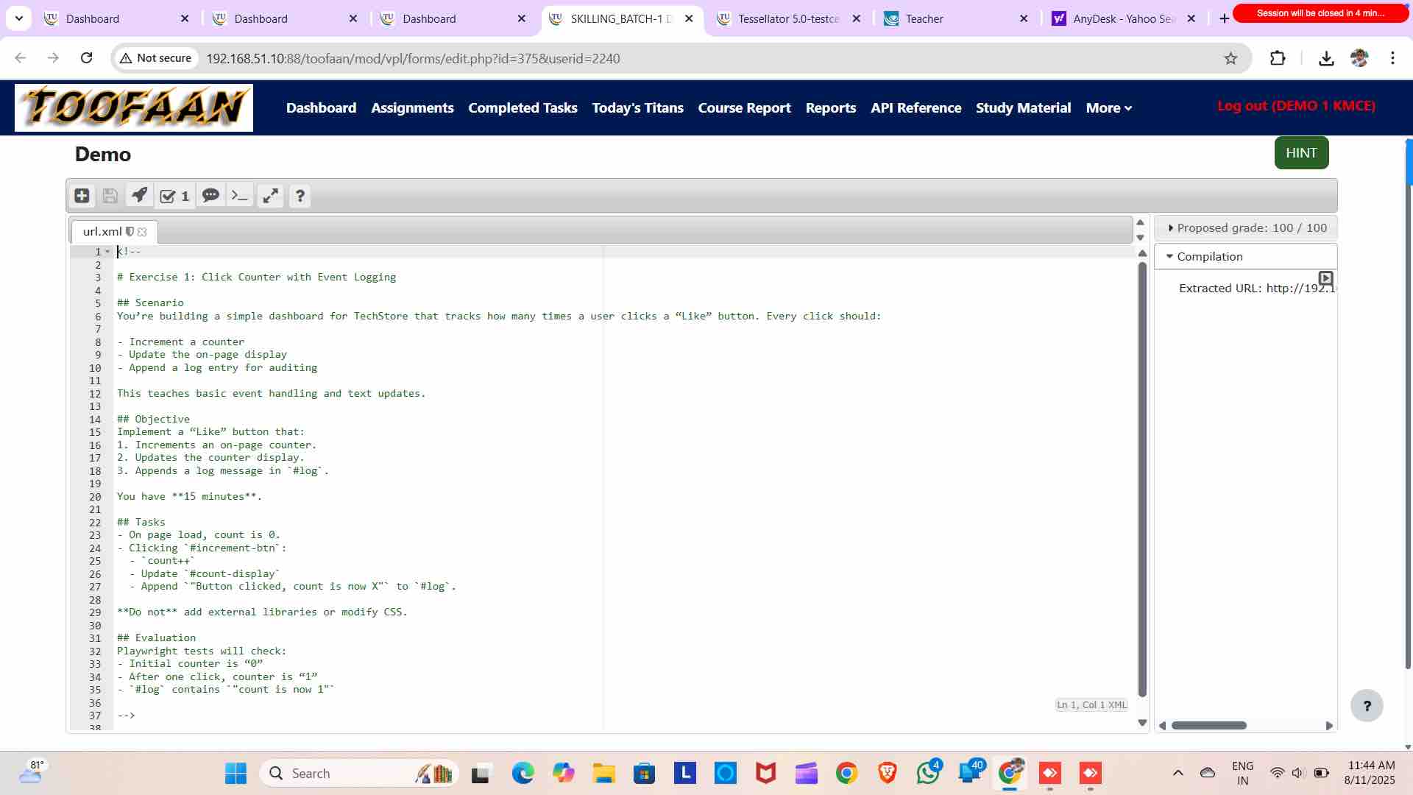Open the console terminal icon

(x=240, y=196)
